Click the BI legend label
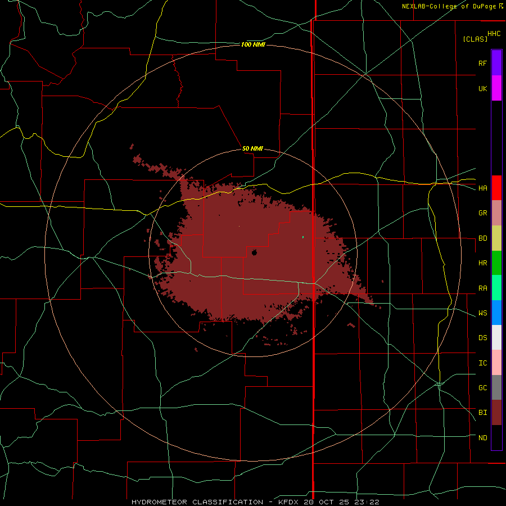506x506 pixels. click(x=482, y=413)
